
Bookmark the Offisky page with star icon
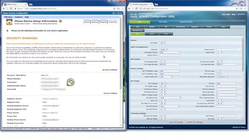coord(114,9)
